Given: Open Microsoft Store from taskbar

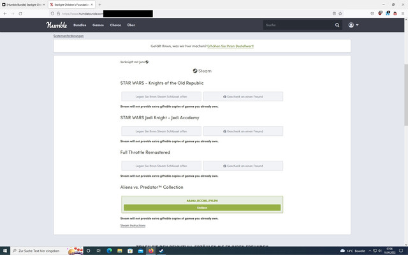Looking at the screenshot, I should pyautogui.click(x=130, y=251).
